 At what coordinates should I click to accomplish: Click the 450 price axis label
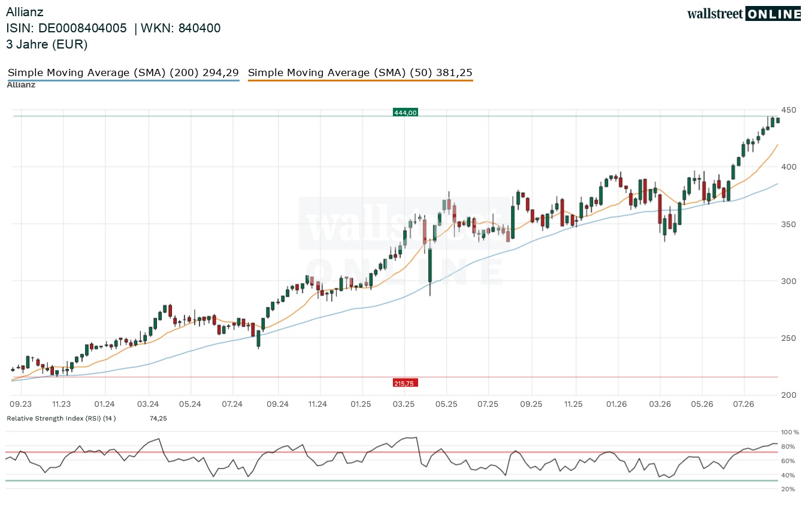(x=789, y=110)
